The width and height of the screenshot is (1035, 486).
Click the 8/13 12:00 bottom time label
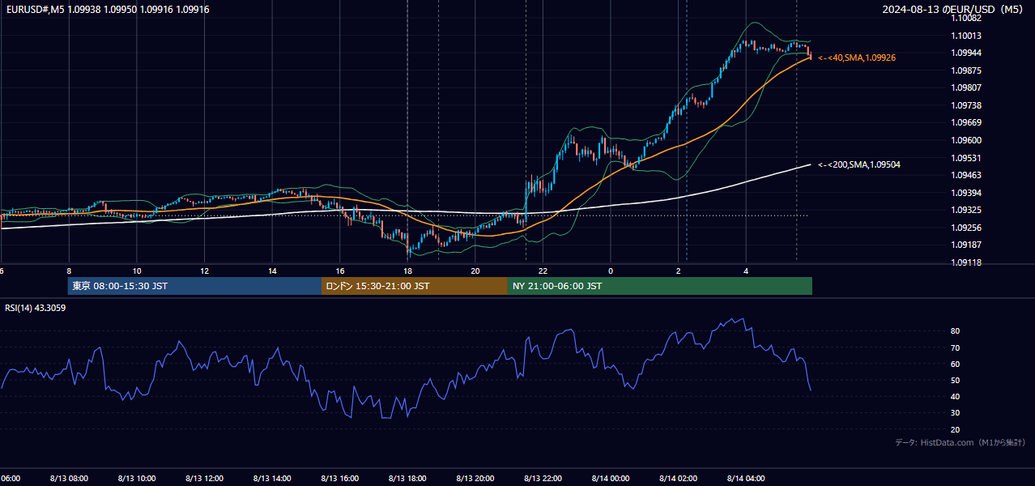tap(205, 479)
